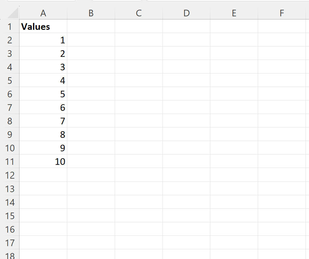Select the cell containing 10

pos(43,161)
